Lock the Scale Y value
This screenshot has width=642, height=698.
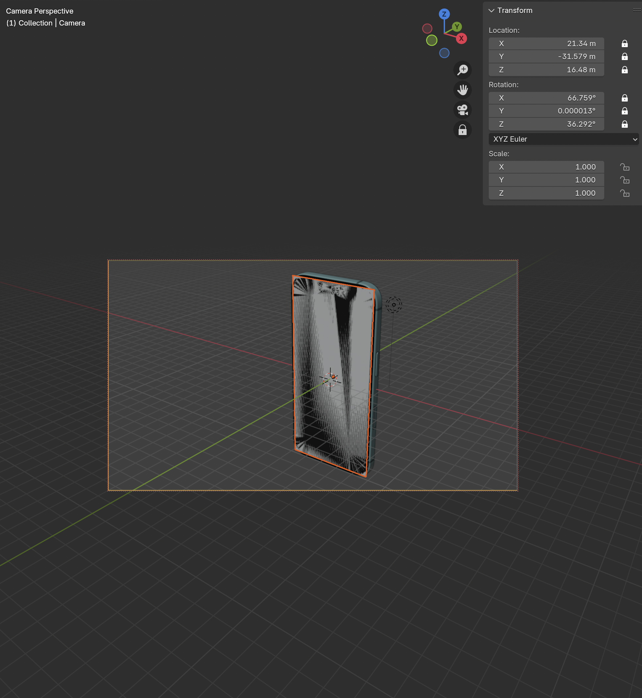624,180
